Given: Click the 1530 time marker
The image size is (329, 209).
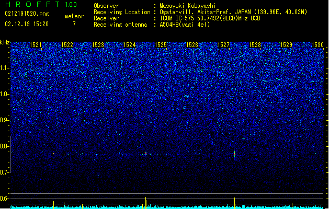Looking at the screenshot, I should point(317,45).
